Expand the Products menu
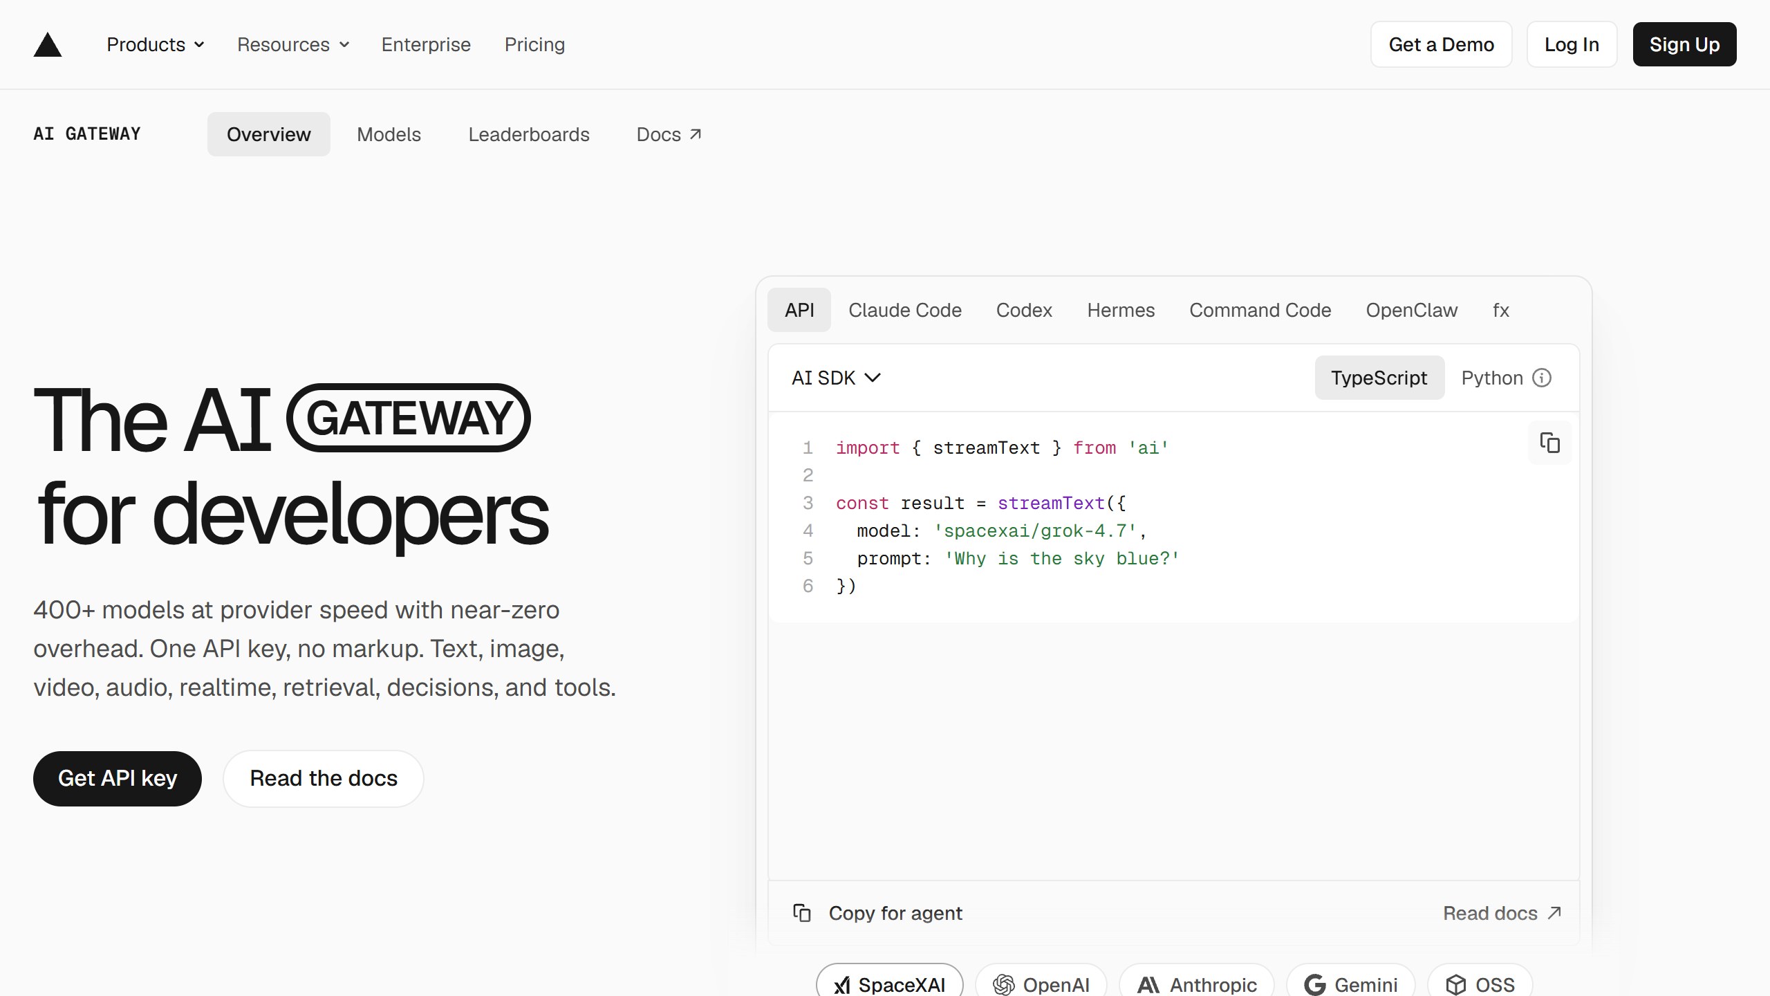This screenshot has width=1770, height=996. [156, 45]
